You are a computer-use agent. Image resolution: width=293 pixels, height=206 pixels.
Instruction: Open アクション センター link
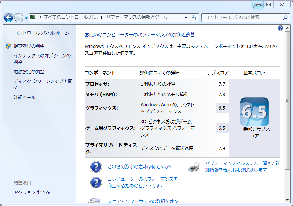coord(34,192)
